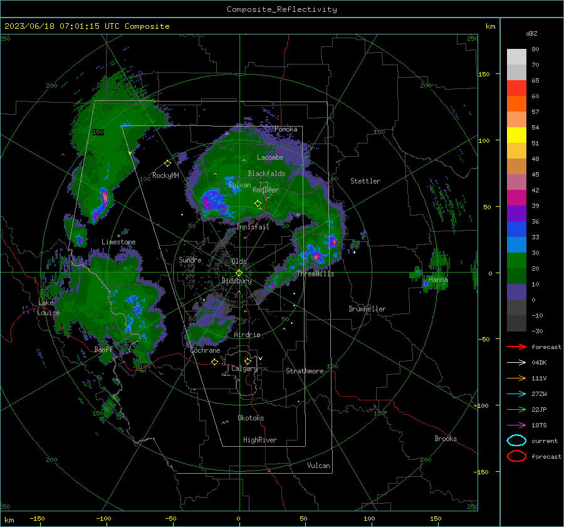Click the white-gray 80 dBZ color swatch
This screenshot has width=564, height=527.
516,57
